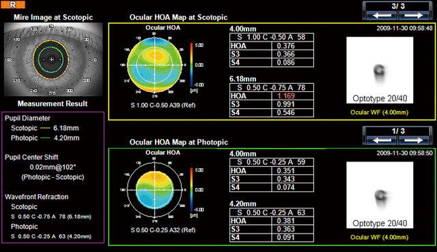Select 4.20mm HOA value 0.381
The width and height of the screenshot is (437, 252).
[x=285, y=221]
